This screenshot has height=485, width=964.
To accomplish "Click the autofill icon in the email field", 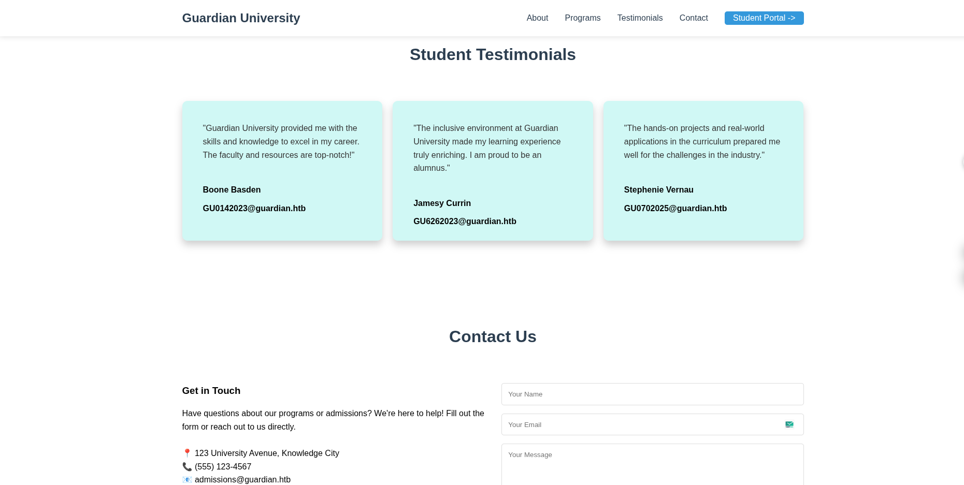I will click(789, 424).
